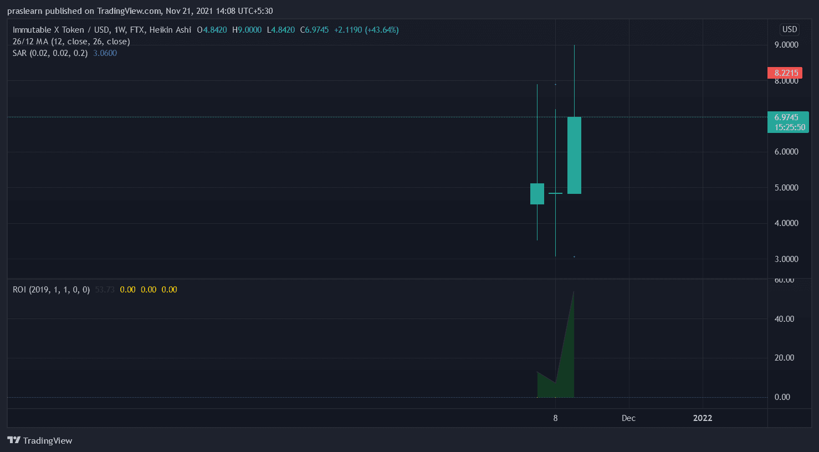Image resolution: width=819 pixels, height=452 pixels.
Task: Click the 40.00 ROI scale label
Action: (x=784, y=319)
